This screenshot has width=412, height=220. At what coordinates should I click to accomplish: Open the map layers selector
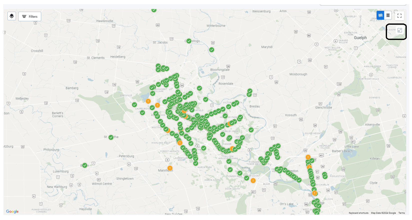(x=12, y=16)
